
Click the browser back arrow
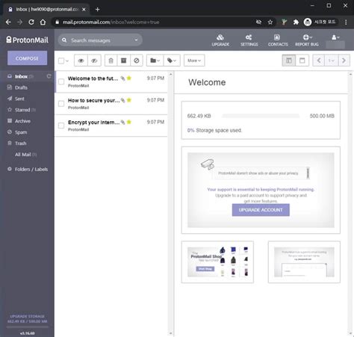(x=8, y=22)
